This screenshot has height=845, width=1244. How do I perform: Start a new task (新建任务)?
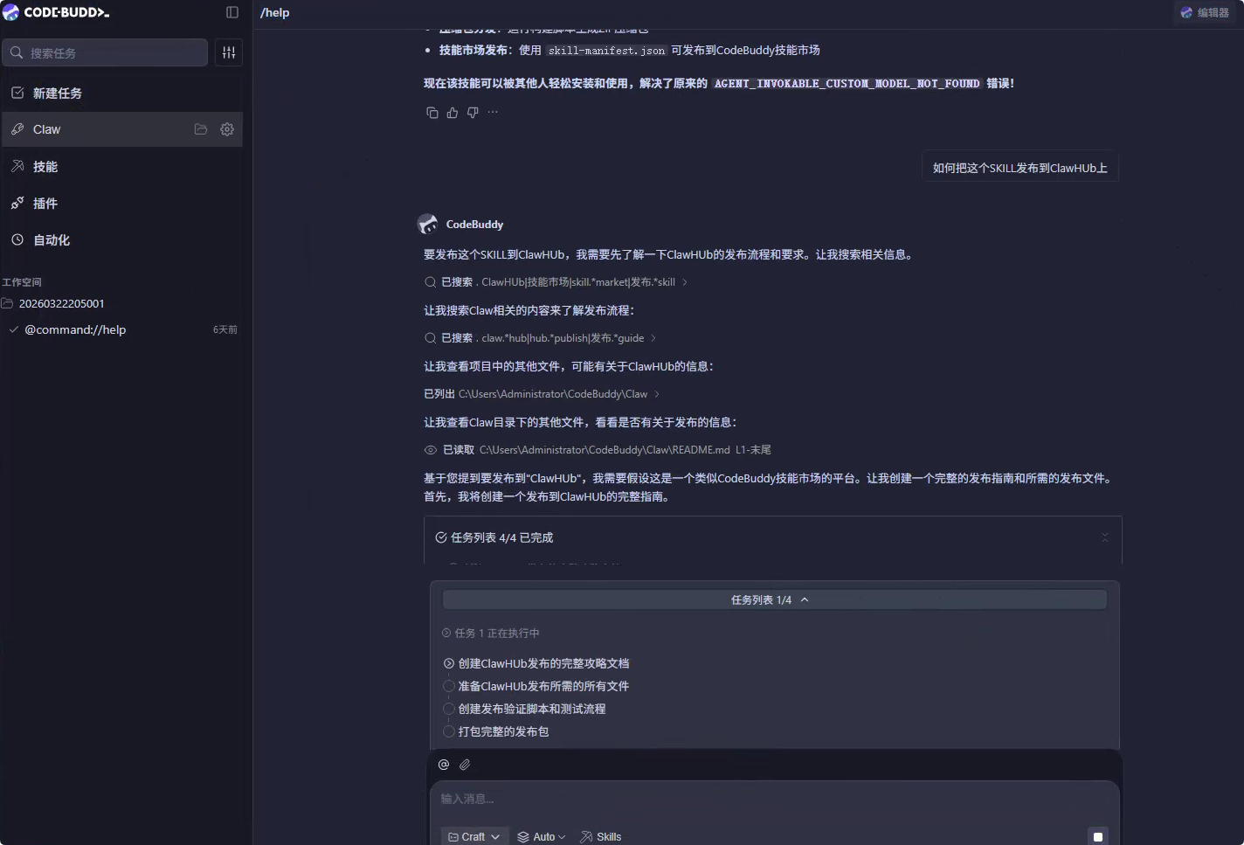click(x=121, y=93)
